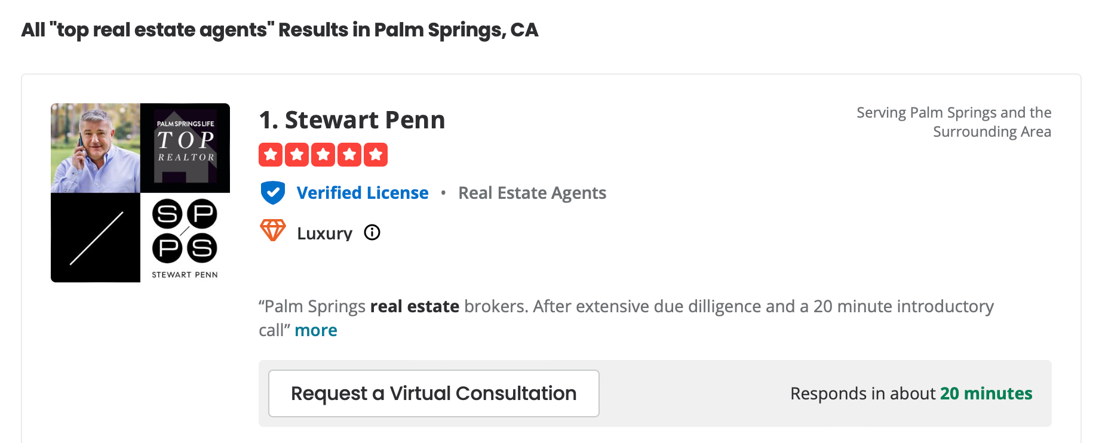Image resolution: width=1102 pixels, height=443 pixels.
Task: Open the 1. Stewart Penn listing title
Action: coord(352,120)
